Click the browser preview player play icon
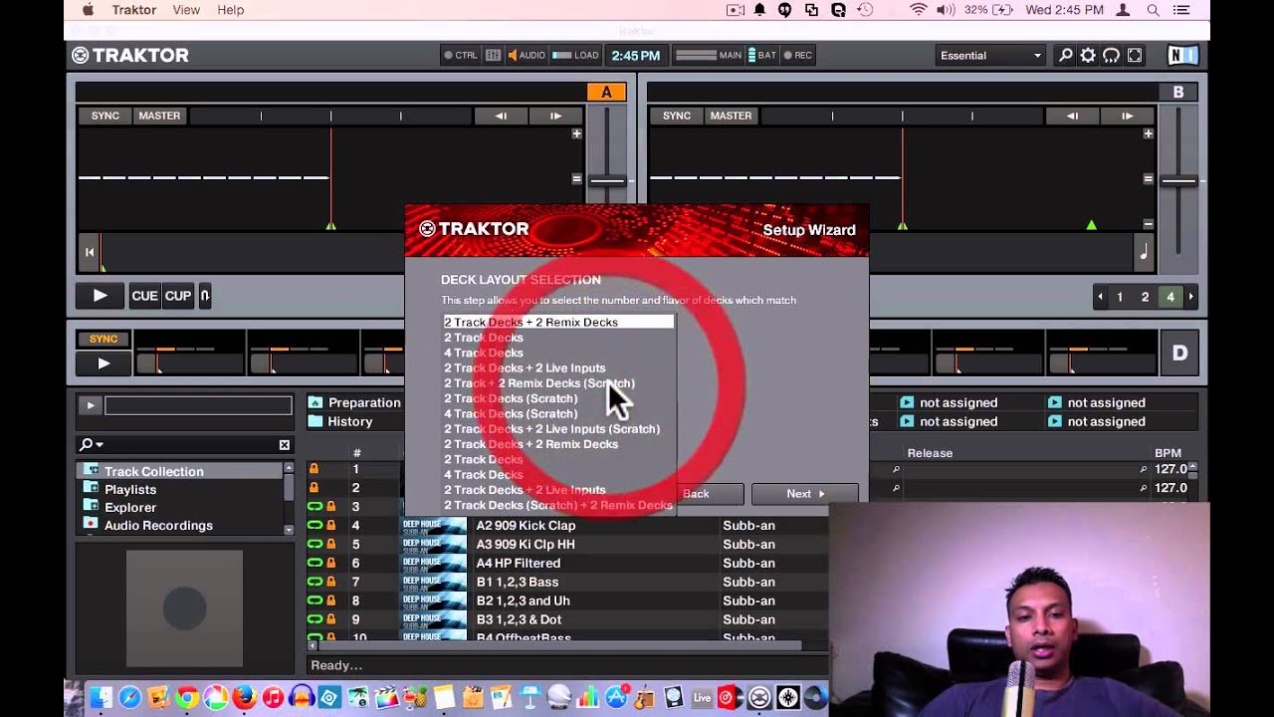1274x717 pixels. pyautogui.click(x=90, y=405)
